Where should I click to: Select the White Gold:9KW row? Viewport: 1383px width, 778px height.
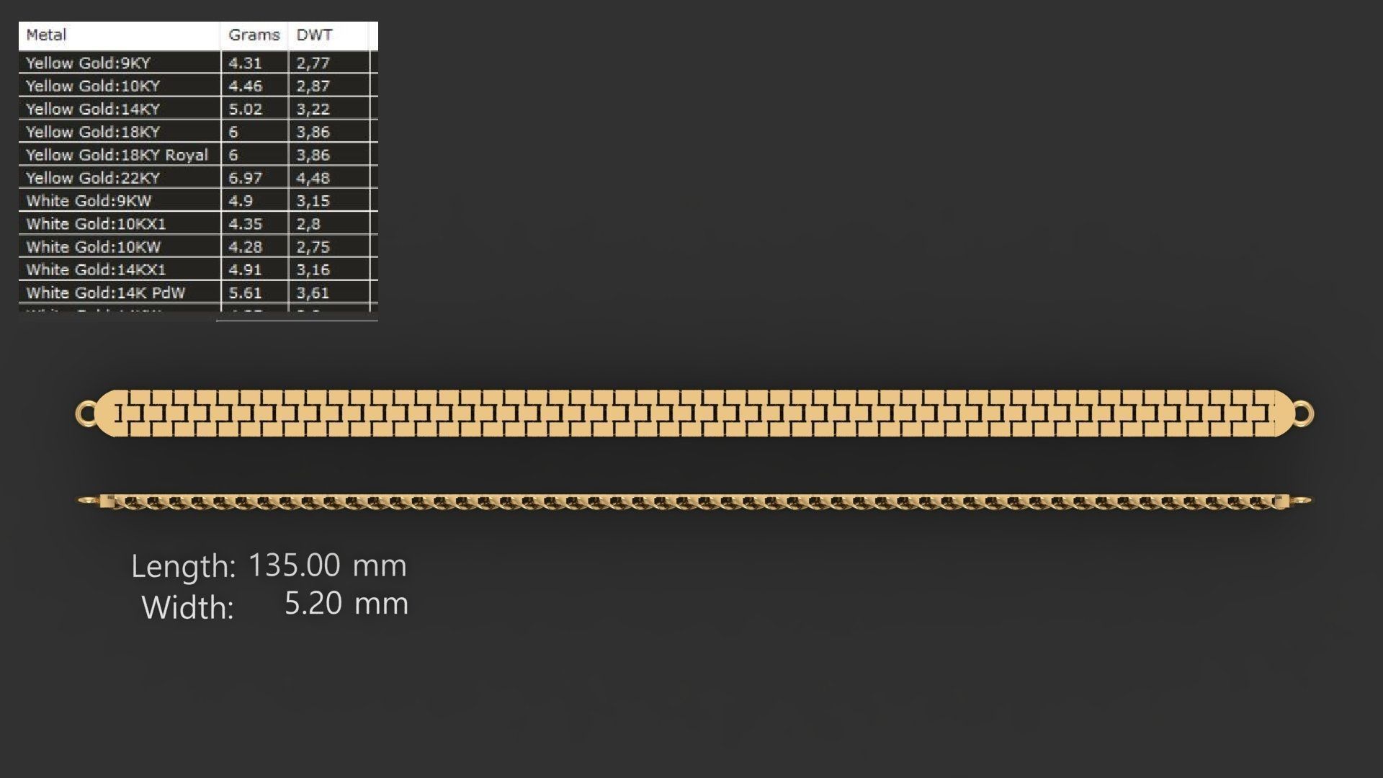(x=89, y=201)
